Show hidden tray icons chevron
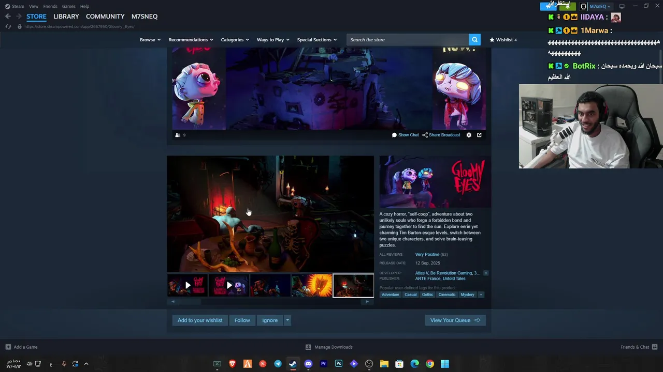This screenshot has height=372, width=663. (x=86, y=364)
